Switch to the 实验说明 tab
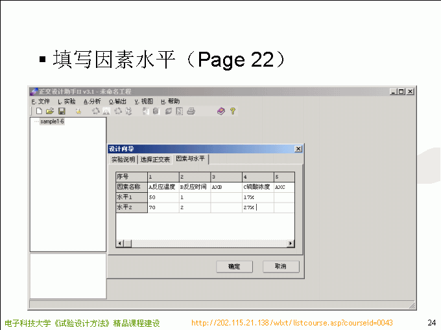Viewport: 441px width, 330px height. 123,159
